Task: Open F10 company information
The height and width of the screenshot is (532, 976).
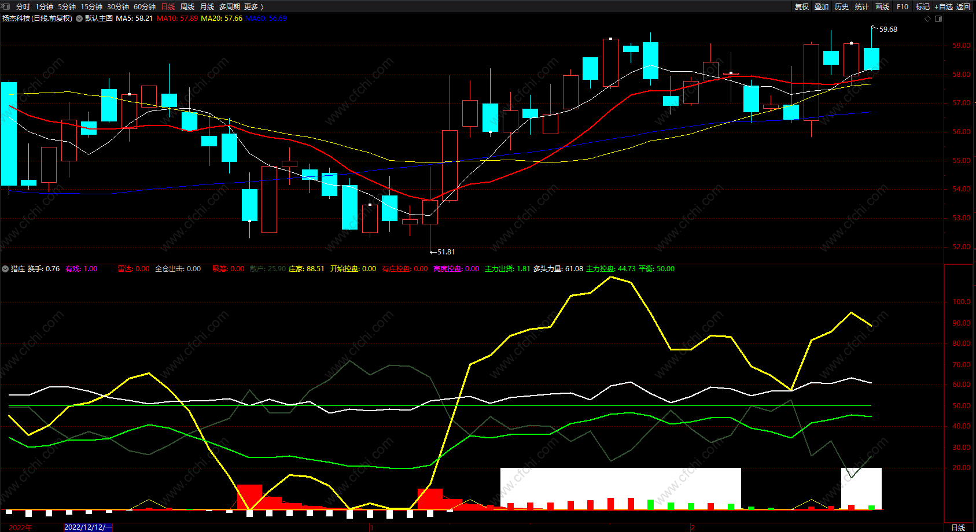Action: point(903,6)
